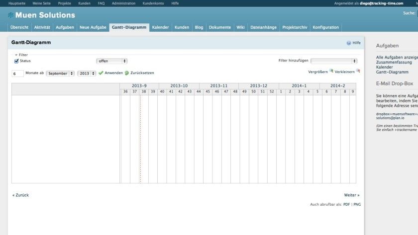Click the 2014-2 month header

coord(337,86)
